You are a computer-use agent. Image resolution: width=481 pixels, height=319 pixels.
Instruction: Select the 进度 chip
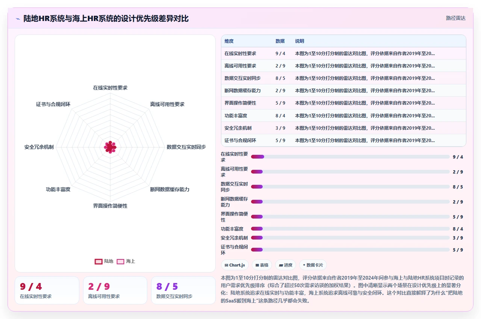[x=286, y=265]
